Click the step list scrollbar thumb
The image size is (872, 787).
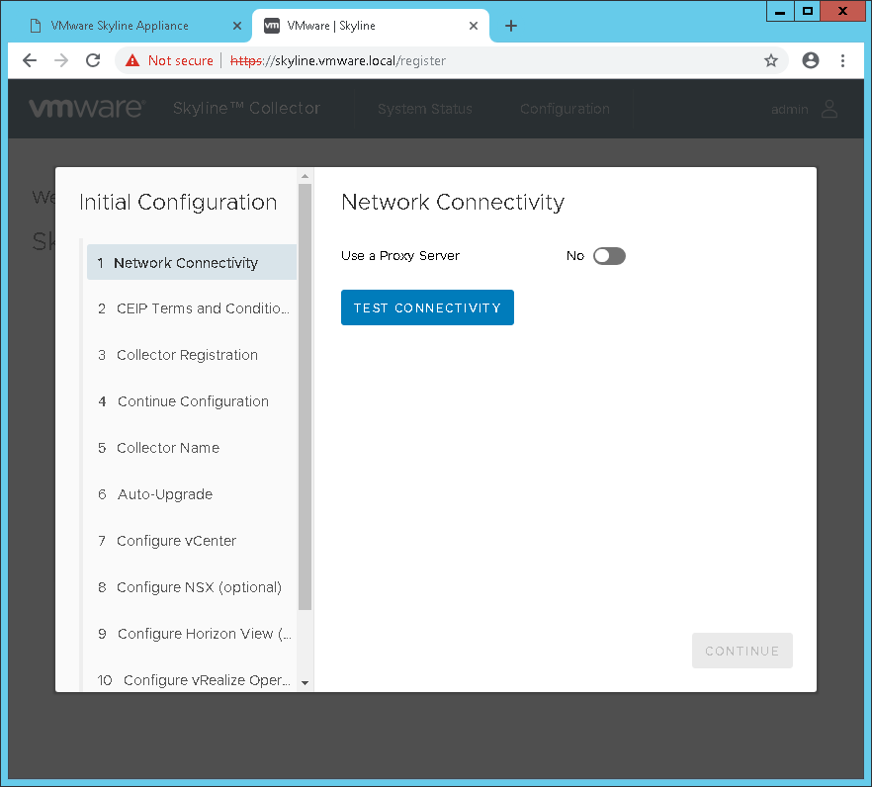tap(305, 397)
